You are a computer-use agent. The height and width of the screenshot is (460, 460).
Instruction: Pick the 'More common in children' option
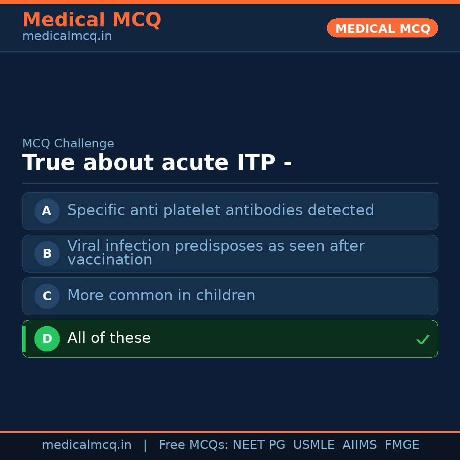click(161, 296)
